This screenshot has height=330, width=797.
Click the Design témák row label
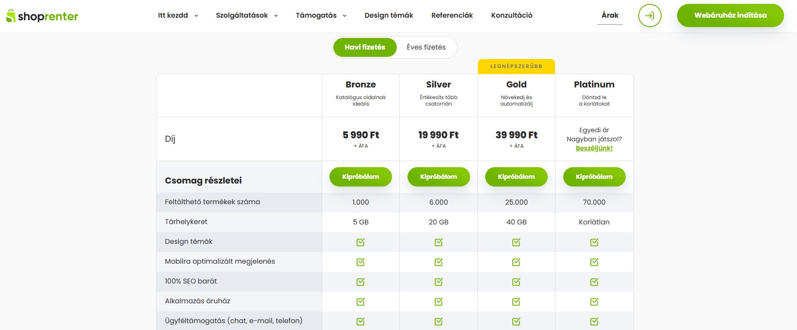click(x=188, y=242)
